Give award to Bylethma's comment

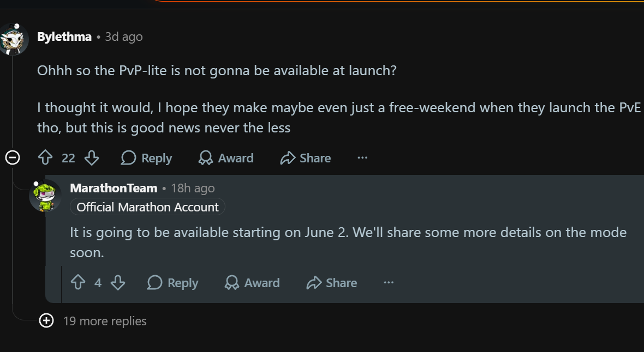(x=226, y=158)
